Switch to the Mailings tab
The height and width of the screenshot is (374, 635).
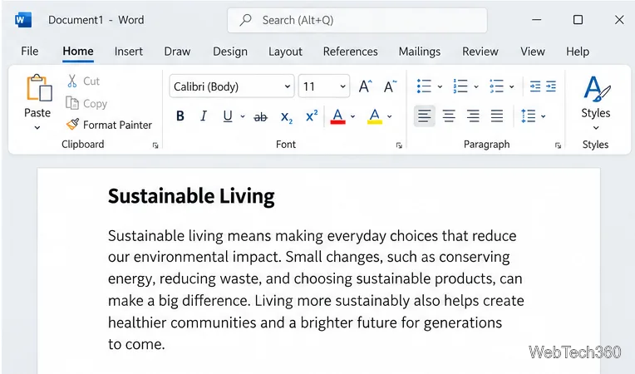(x=420, y=52)
